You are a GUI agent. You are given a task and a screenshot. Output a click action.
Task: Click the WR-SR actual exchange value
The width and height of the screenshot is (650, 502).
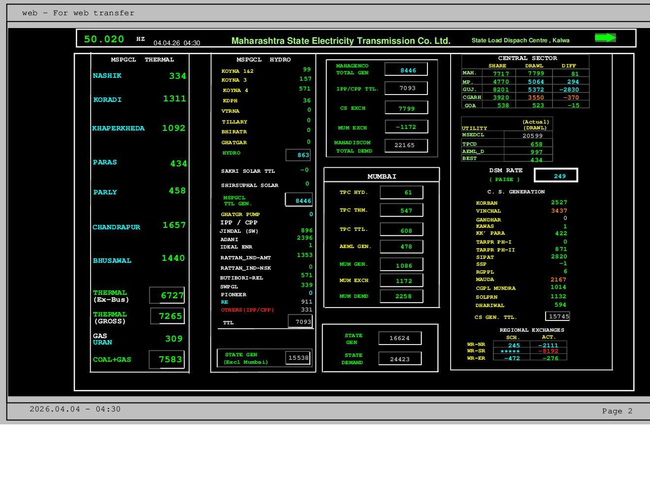(548, 351)
